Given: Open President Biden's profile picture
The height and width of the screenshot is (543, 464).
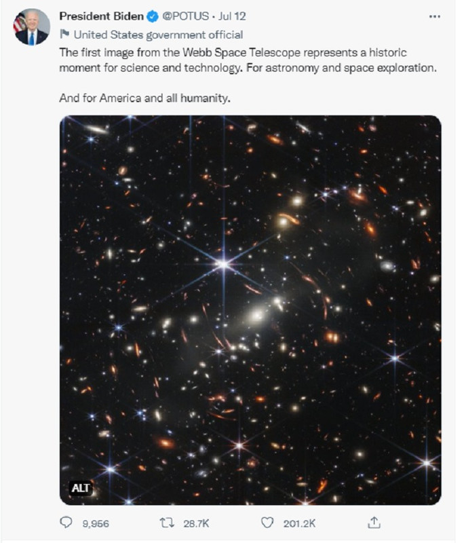Looking at the screenshot, I should click(31, 26).
